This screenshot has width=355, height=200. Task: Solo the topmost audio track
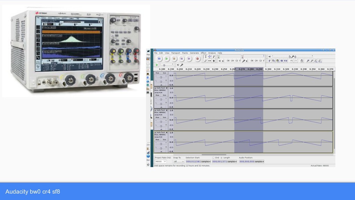click(164, 73)
